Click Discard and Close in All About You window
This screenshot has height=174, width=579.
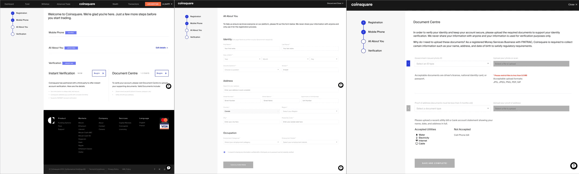pos(335,4)
